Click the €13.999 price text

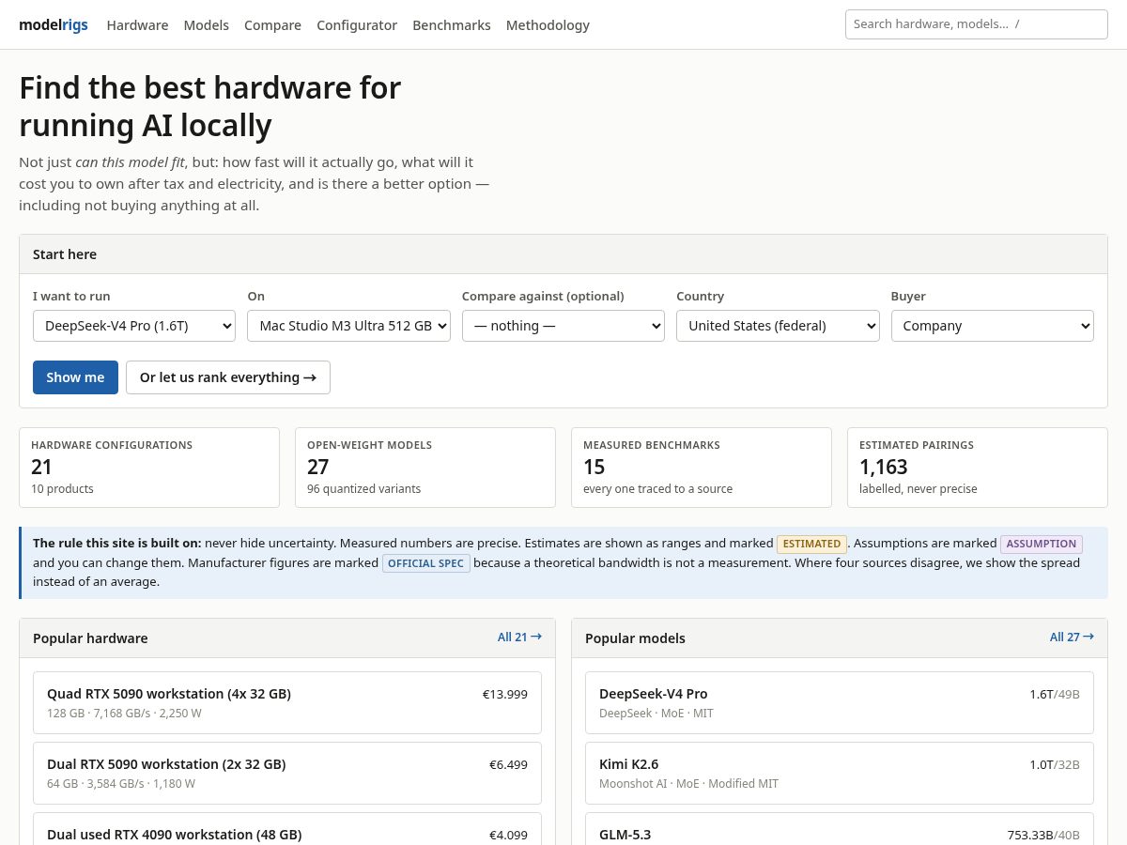(x=505, y=694)
